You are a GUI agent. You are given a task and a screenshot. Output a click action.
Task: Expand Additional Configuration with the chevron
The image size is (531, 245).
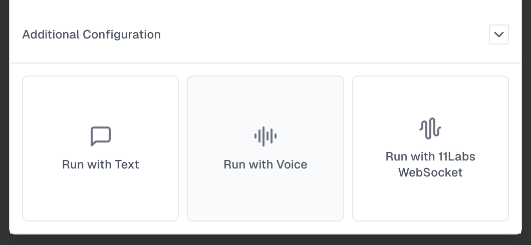click(498, 34)
